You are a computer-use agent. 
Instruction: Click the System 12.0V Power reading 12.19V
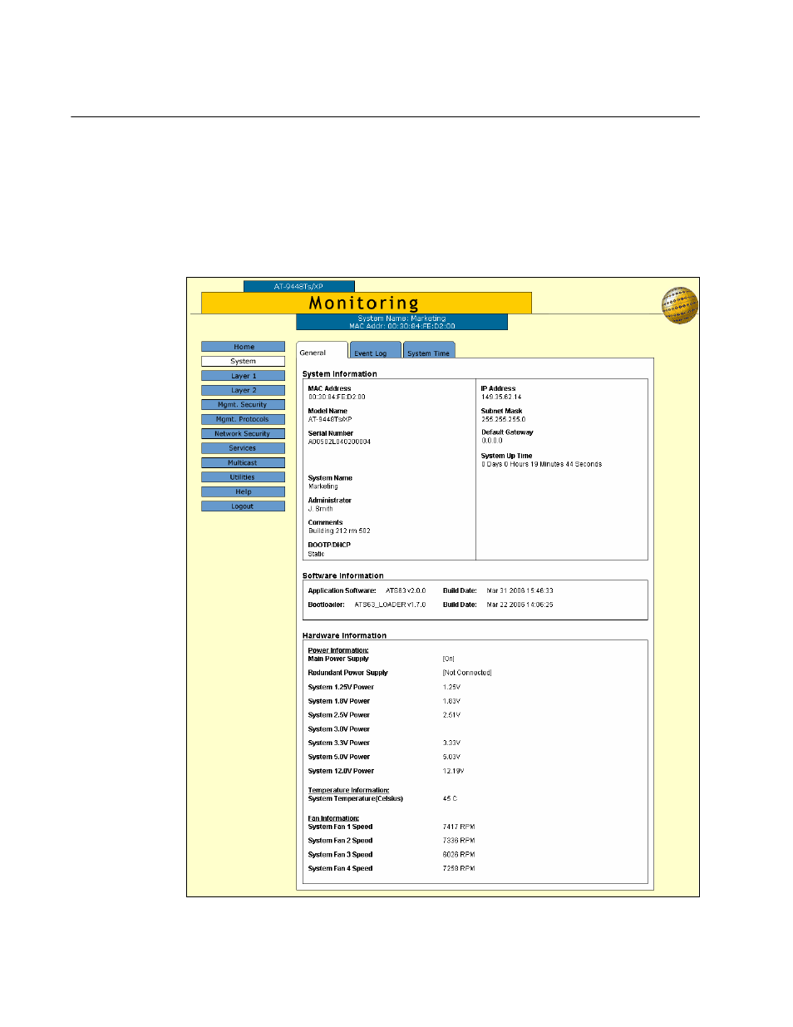click(453, 772)
